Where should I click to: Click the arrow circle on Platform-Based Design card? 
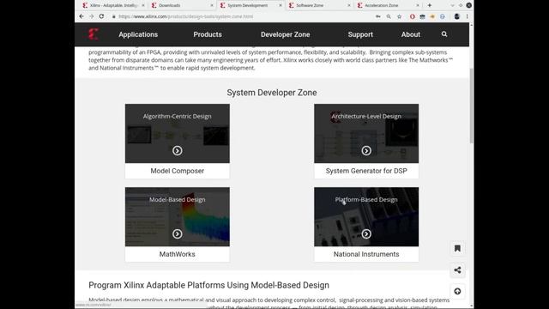pos(366,233)
